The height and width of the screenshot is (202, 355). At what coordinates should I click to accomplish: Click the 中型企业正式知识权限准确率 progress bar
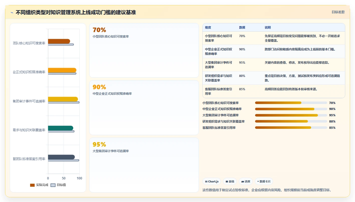pos(291,109)
